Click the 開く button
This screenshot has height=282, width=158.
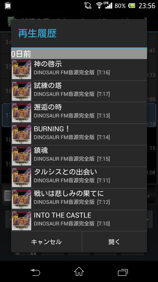(114, 242)
